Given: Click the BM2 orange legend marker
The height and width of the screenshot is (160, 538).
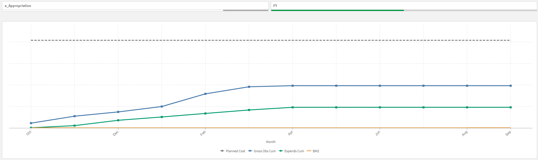Looking at the screenshot, I should point(309,151).
